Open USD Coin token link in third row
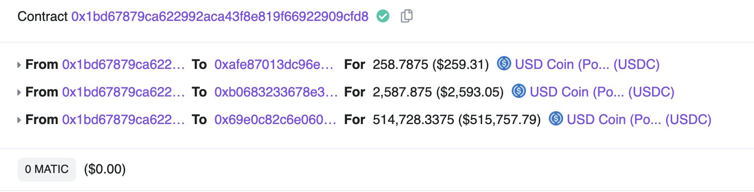The image size is (754, 192). [639, 119]
